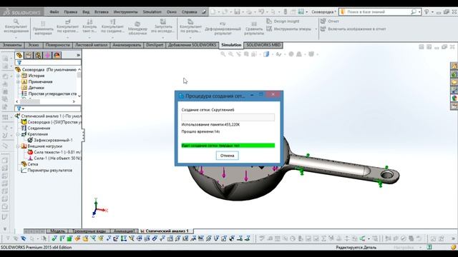Click Деформированный результат ribbon icon
The image size is (458, 257).
click(223, 28)
